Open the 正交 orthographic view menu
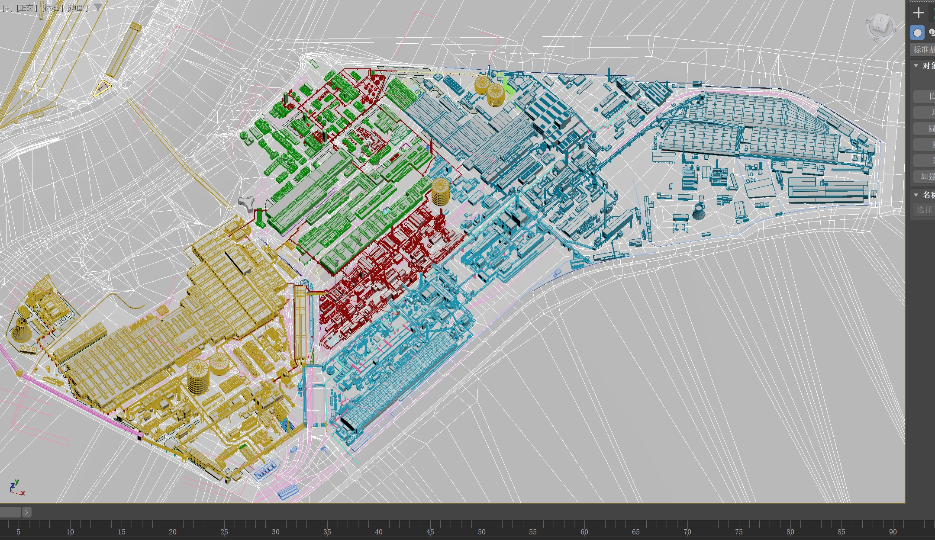The width and height of the screenshot is (935, 540). coord(27,8)
